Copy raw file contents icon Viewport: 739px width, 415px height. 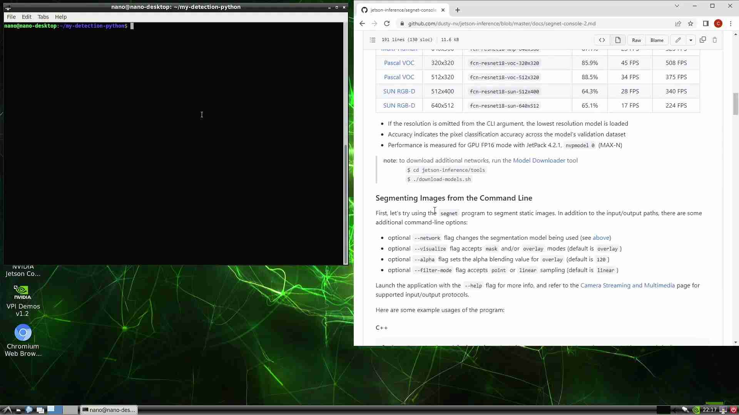(x=702, y=40)
